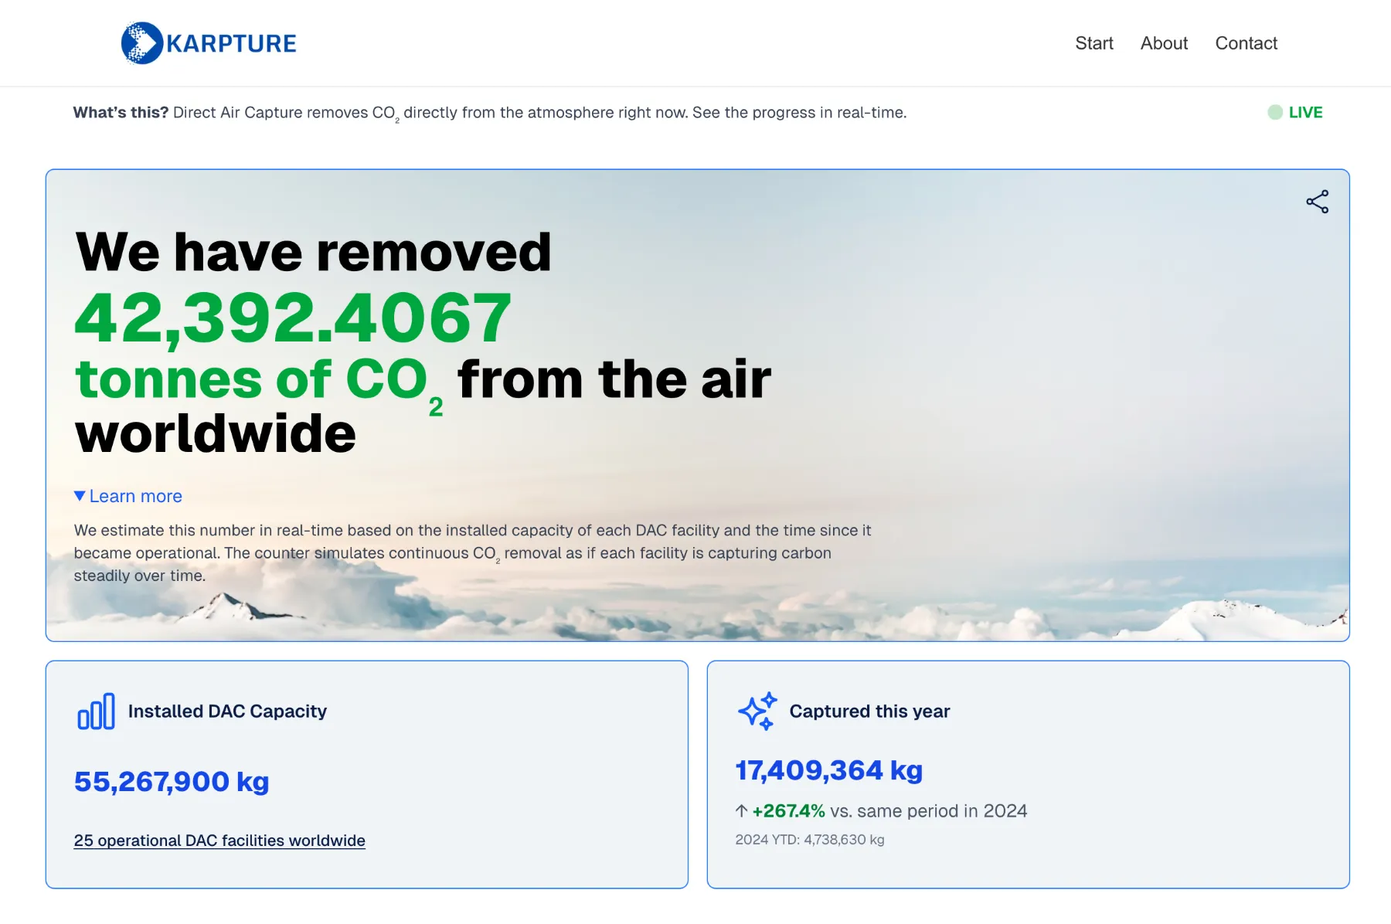Go to the About page
The height and width of the screenshot is (924, 1391).
[1164, 43]
